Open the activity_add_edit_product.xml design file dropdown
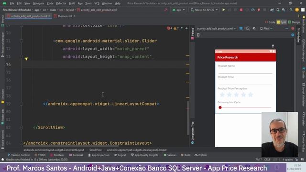 coord(216,29)
